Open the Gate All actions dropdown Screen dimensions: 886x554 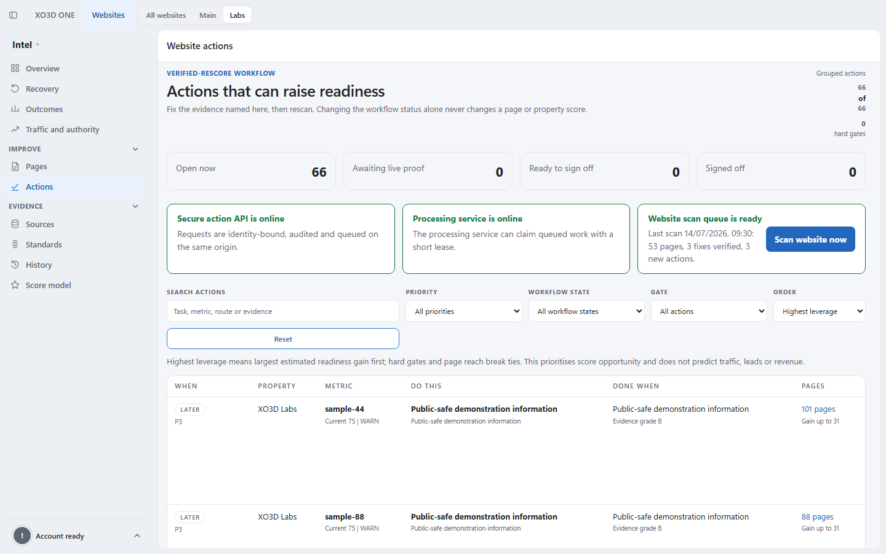click(x=709, y=311)
